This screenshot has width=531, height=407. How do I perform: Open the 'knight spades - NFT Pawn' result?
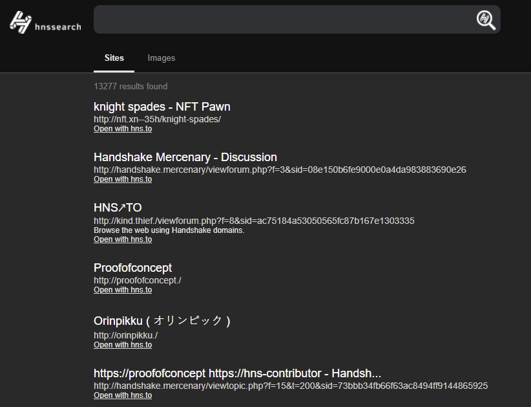[x=161, y=107]
